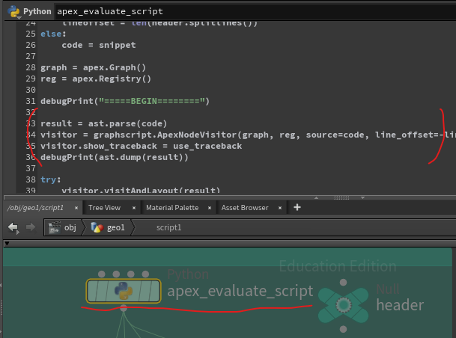The width and height of the screenshot is (456, 338).
Task: Edit the node name field apex_evaluate_script
Action: pos(256,11)
